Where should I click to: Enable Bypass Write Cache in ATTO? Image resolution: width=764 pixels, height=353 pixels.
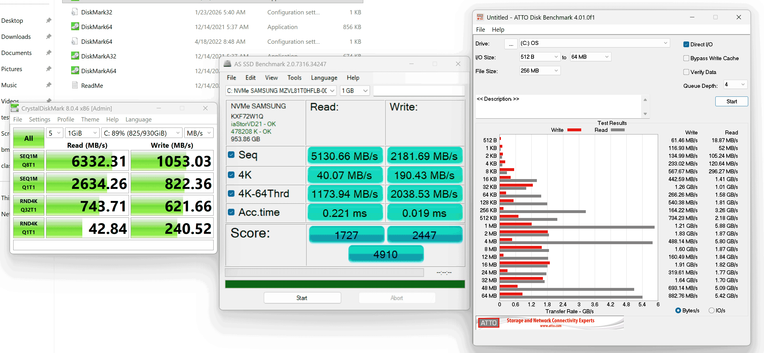(x=686, y=58)
